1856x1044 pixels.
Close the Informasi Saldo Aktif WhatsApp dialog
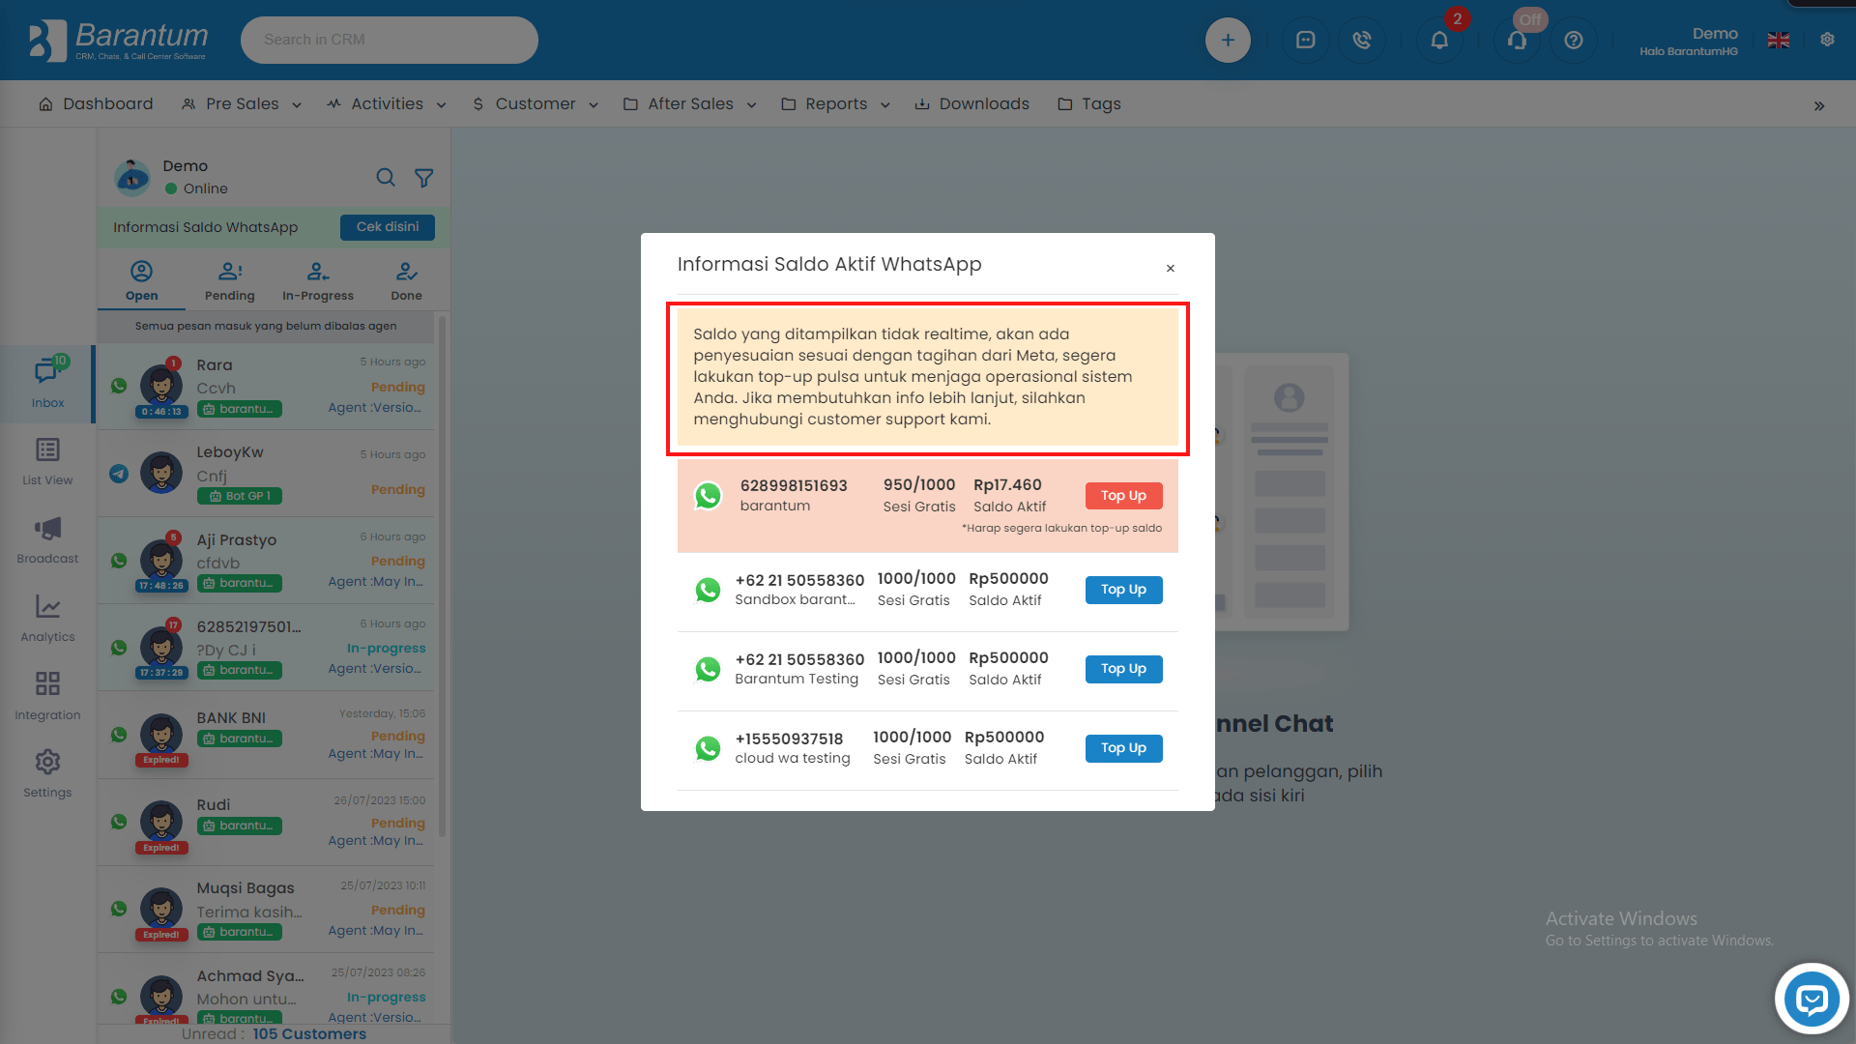point(1170,268)
